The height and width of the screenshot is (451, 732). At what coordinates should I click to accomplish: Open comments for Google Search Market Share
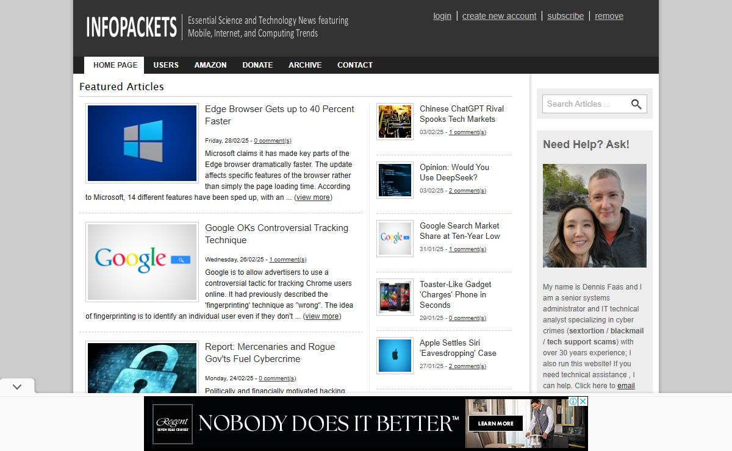pyautogui.click(x=467, y=249)
